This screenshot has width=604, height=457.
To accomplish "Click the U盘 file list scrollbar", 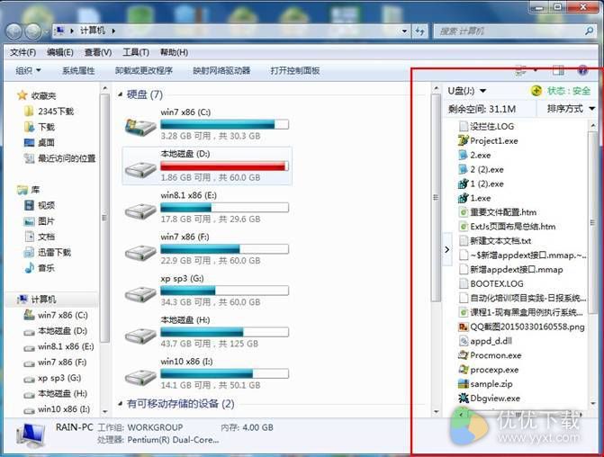I will [593, 222].
